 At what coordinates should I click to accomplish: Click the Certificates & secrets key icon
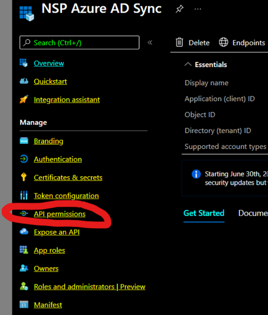24,177
